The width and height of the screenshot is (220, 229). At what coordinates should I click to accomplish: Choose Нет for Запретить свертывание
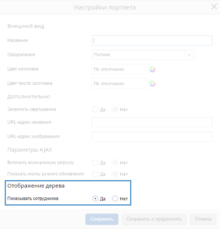115,109
